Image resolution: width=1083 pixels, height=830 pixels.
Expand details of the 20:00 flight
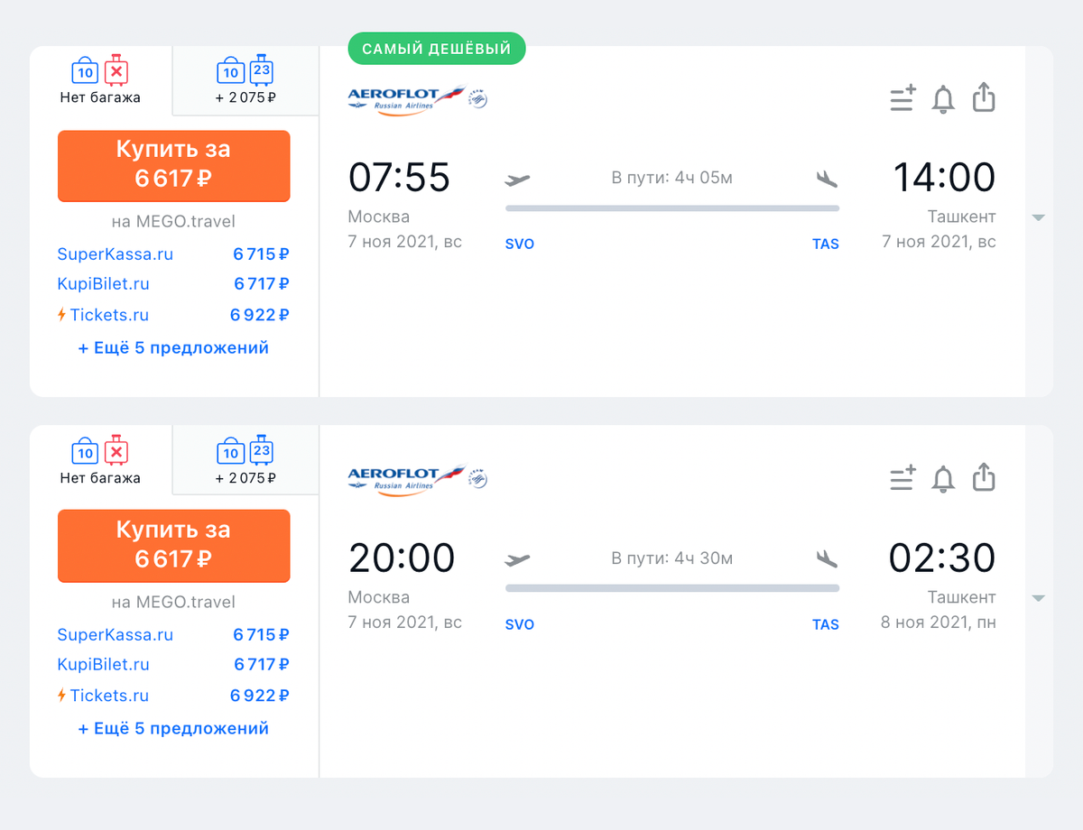click(x=1039, y=598)
